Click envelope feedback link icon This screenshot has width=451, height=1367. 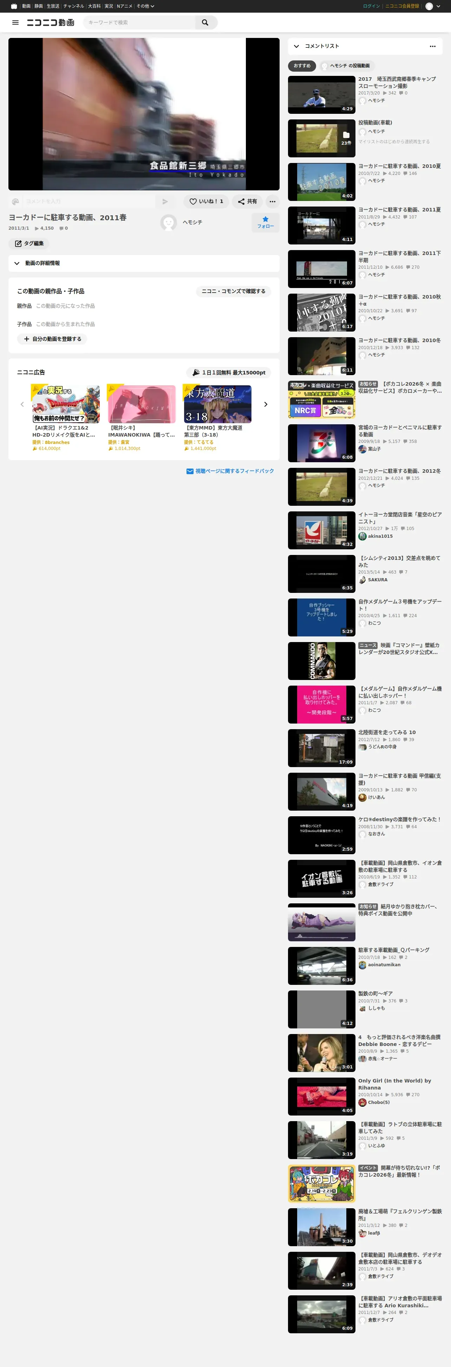189,471
